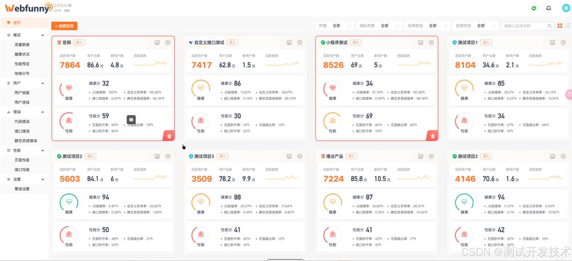Click 进入 on the 测试项目3 card
The height and width of the screenshot is (261, 572).
pos(223,156)
